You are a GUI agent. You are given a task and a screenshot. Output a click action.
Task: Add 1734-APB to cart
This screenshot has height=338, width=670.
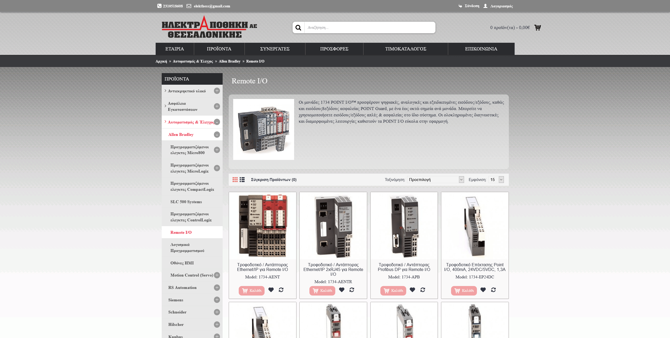(x=393, y=291)
